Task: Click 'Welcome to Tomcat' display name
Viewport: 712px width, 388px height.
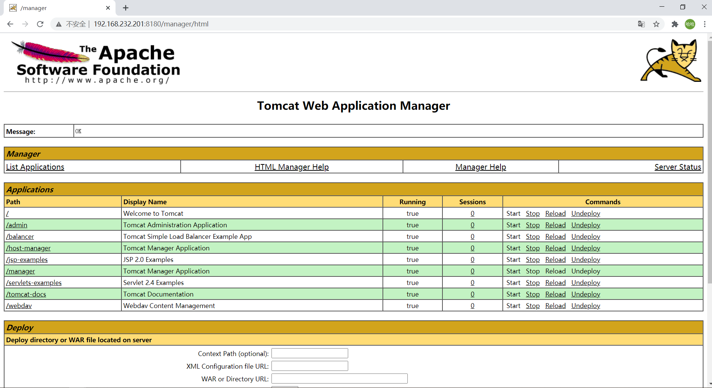Action: 153,214
